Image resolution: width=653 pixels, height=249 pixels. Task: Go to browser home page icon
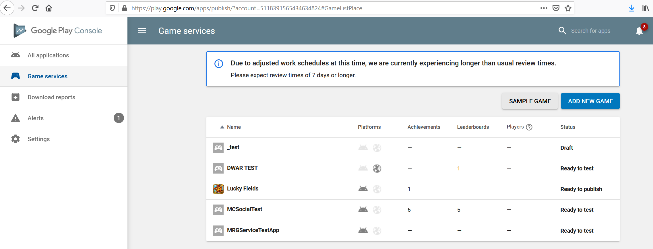point(49,8)
